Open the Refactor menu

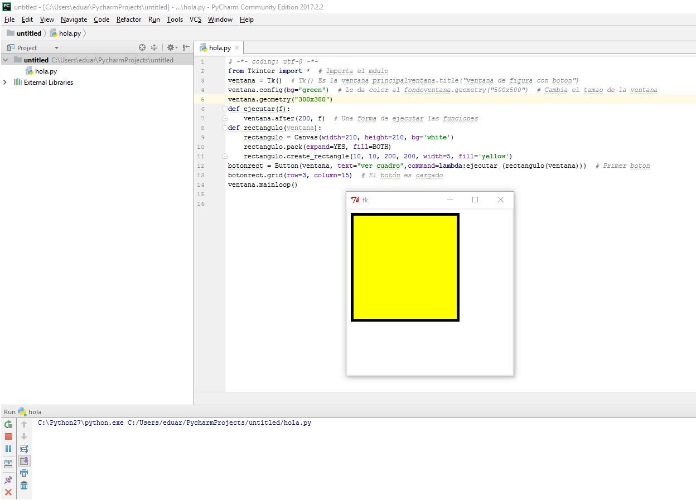[x=128, y=20]
